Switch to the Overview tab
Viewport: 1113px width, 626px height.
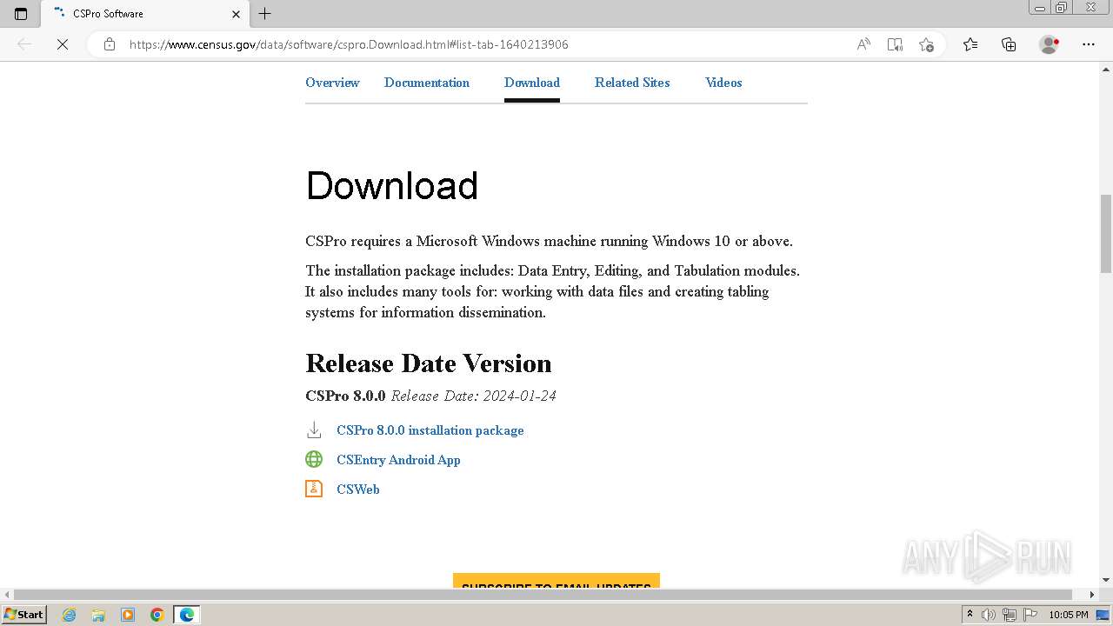coord(332,83)
